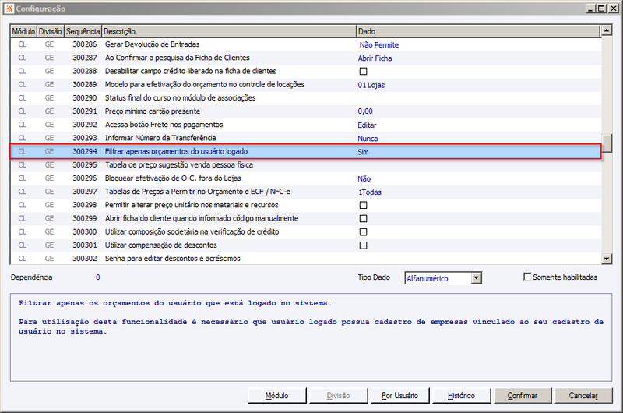Toggle checkbox for Permitir alterar preço unitário
Screen dimensions: 623x413
pos(363,205)
